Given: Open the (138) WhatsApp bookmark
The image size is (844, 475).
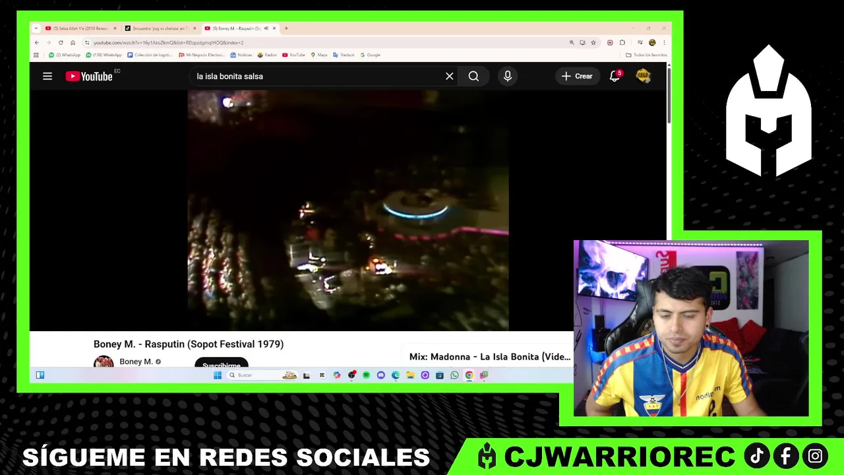Looking at the screenshot, I should [x=104, y=55].
